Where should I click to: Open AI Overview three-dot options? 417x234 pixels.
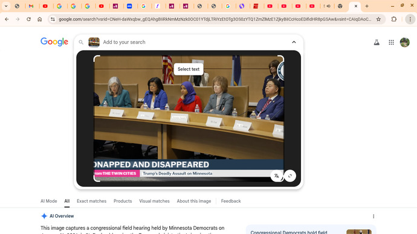(373, 217)
